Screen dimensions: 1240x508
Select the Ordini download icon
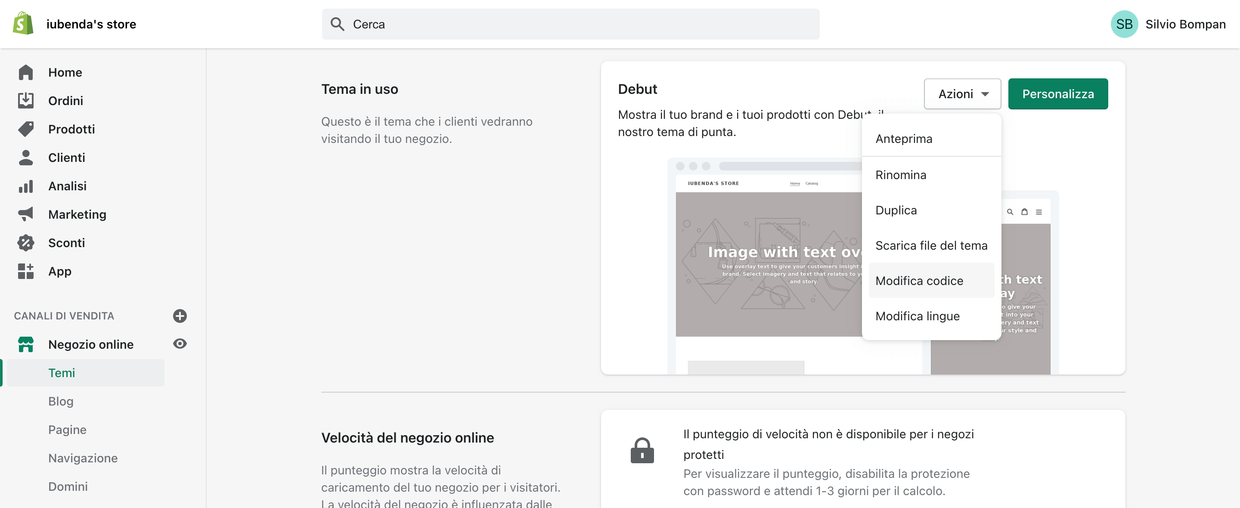pos(25,100)
